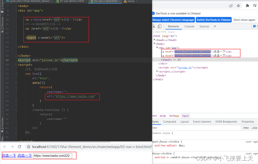Open the DOM Breakpoints tab

pyautogui.click(x=226, y=122)
